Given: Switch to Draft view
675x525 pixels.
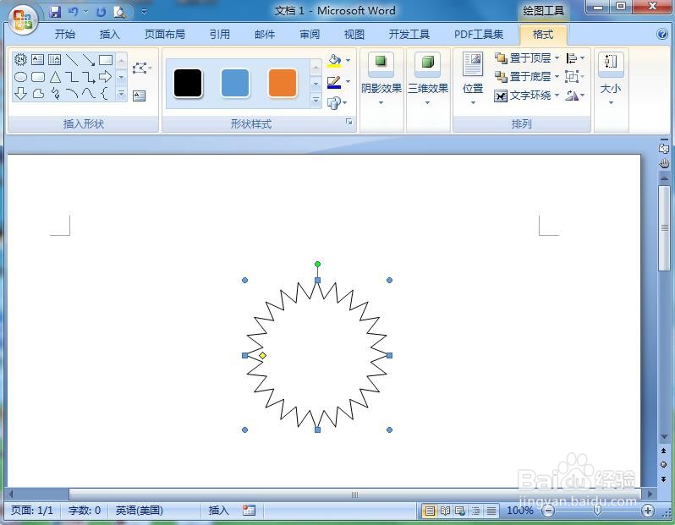Looking at the screenshot, I should (x=491, y=511).
